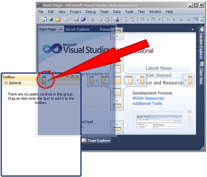Click the far-left guide of the center diamond

(x=93, y=80)
